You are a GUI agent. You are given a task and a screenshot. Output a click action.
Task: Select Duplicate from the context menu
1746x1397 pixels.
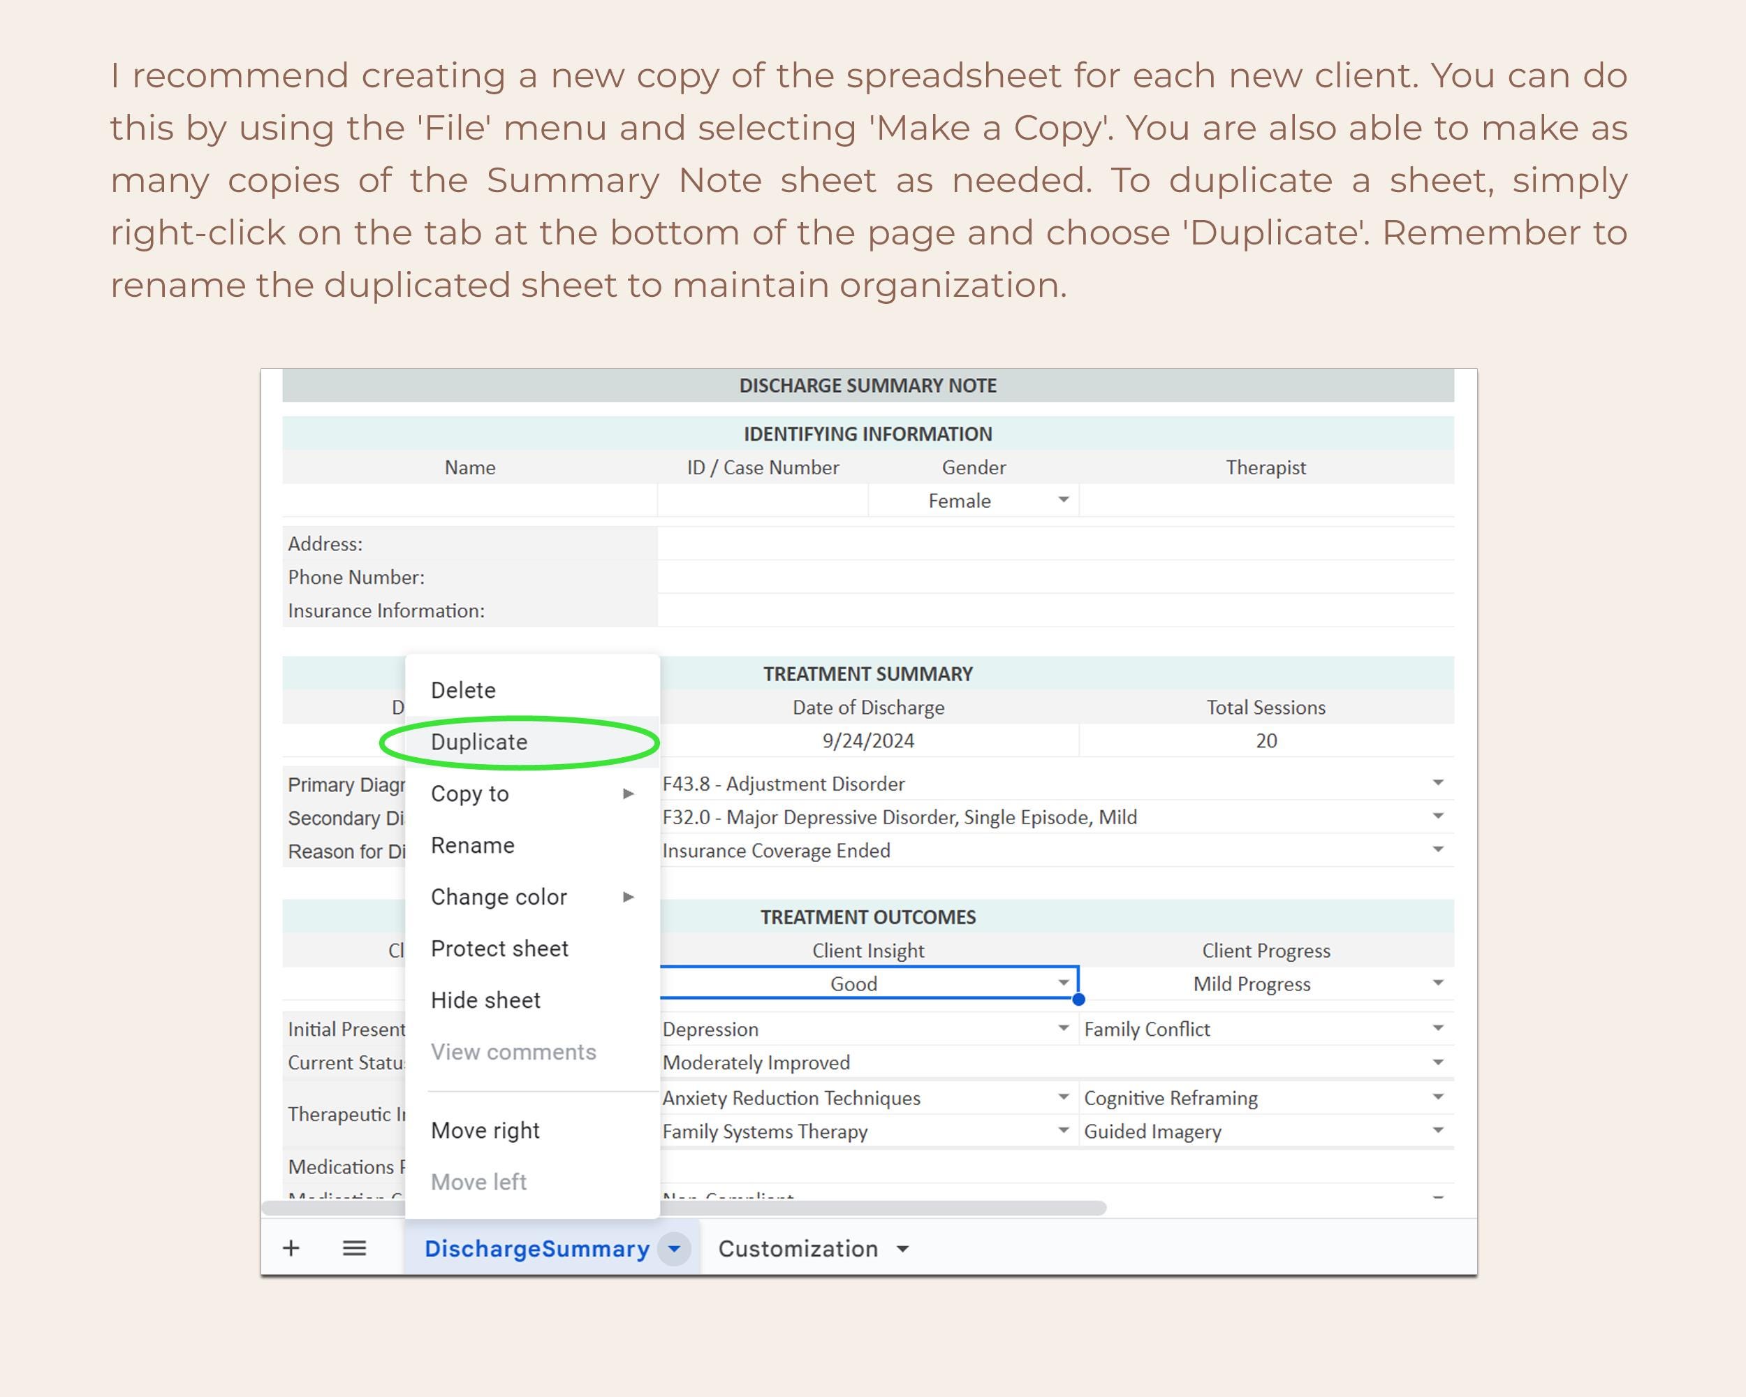(479, 741)
